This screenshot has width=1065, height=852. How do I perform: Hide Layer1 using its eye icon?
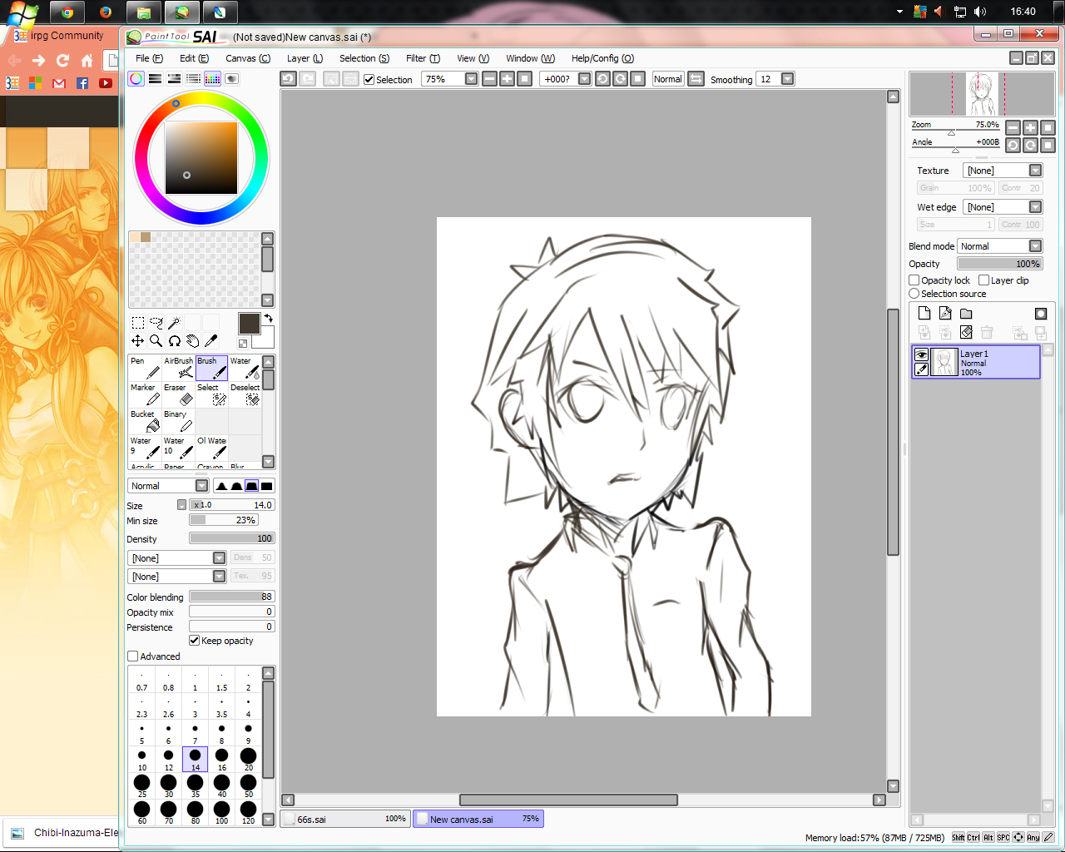pos(921,354)
